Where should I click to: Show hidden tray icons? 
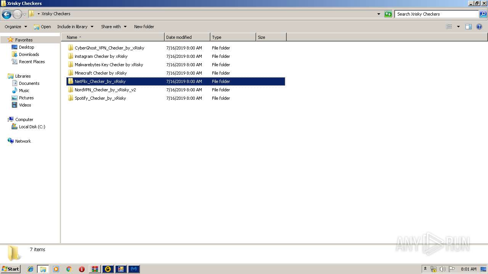pyautogui.click(x=425, y=269)
